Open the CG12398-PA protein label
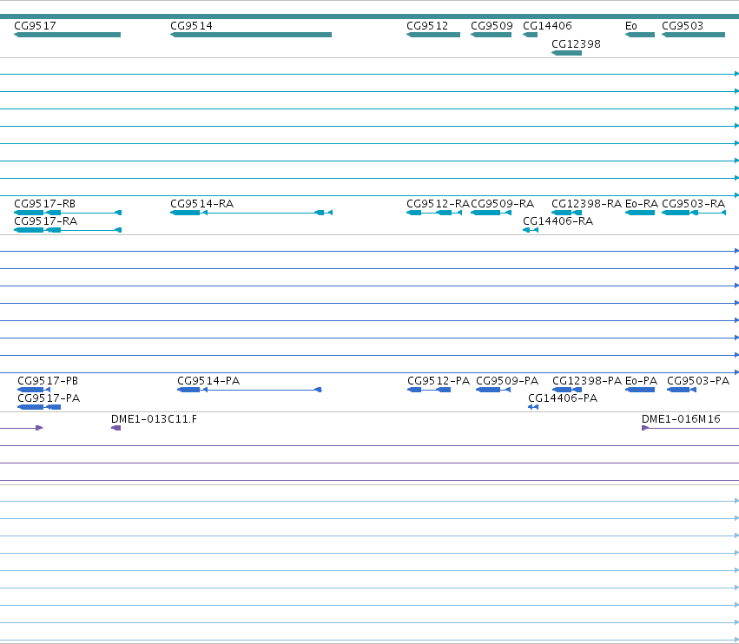The width and height of the screenshot is (739, 644). coord(587,381)
